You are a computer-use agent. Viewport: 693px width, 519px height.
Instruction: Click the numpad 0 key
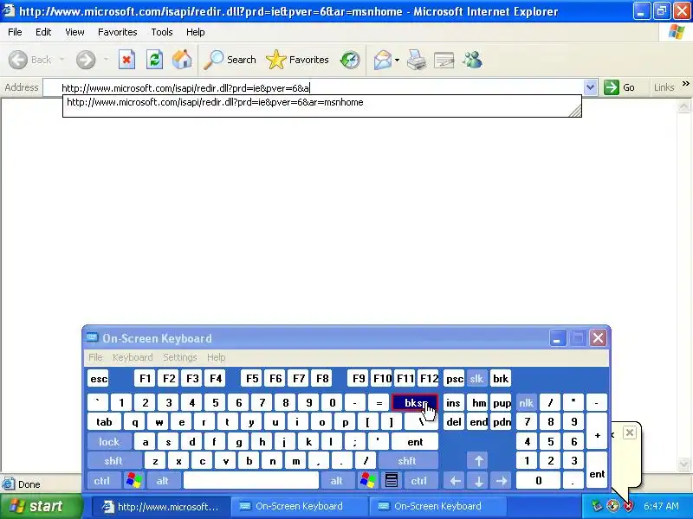[538, 481]
